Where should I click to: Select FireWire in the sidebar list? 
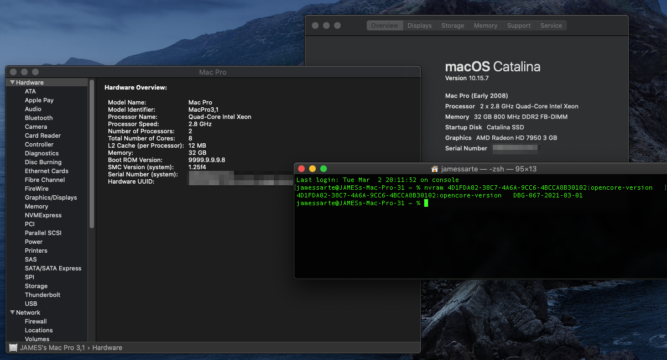[37, 189]
